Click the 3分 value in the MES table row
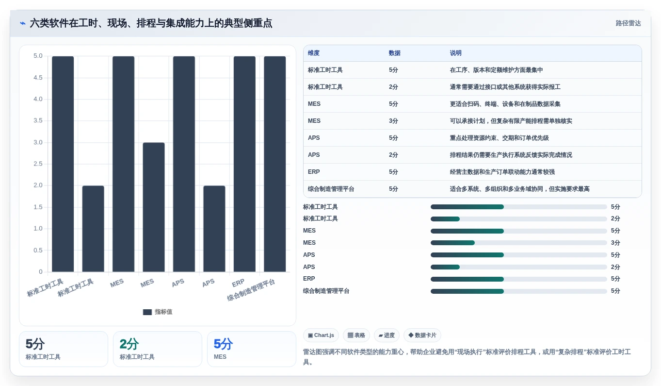The width and height of the screenshot is (661, 386). [393, 121]
